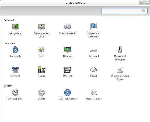This screenshot has width=150, height=122.
Task: Open the Online Accounts icon
Action: tap(68, 27)
